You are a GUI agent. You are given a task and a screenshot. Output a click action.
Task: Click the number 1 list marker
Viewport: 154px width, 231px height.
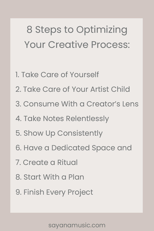(x=17, y=74)
